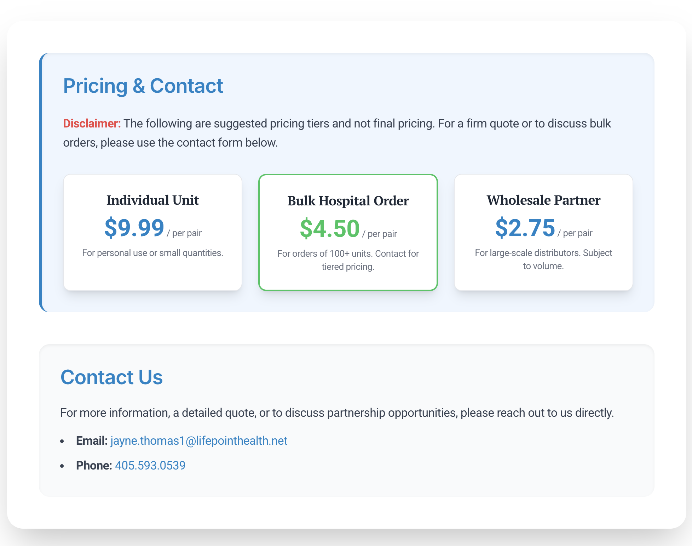Click the bold Phone label
This screenshot has width=692, height=546.
point(94,465)
